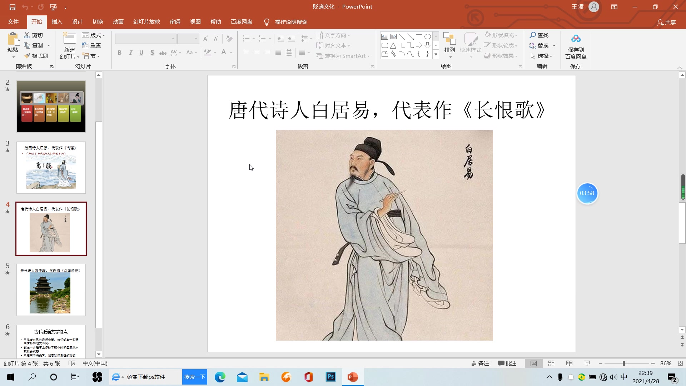Find text with 查找
This screenshot has height=386, width=686.
(539, 35)
